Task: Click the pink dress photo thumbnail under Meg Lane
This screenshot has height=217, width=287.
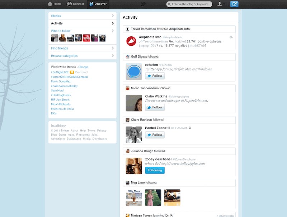Action: (x=153, y=198)
